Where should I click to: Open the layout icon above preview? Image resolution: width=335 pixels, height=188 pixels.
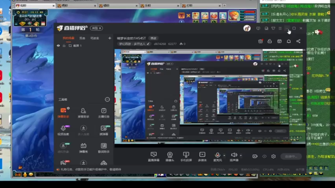[279, 41]
